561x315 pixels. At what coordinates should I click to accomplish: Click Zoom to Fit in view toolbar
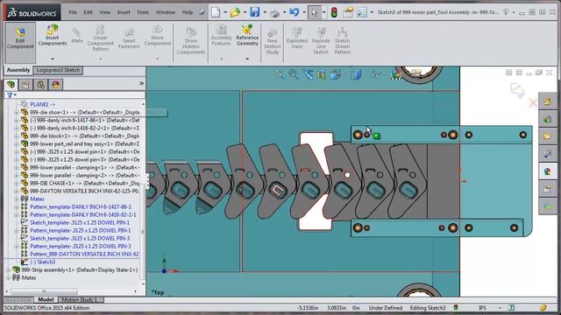[280, 74]
